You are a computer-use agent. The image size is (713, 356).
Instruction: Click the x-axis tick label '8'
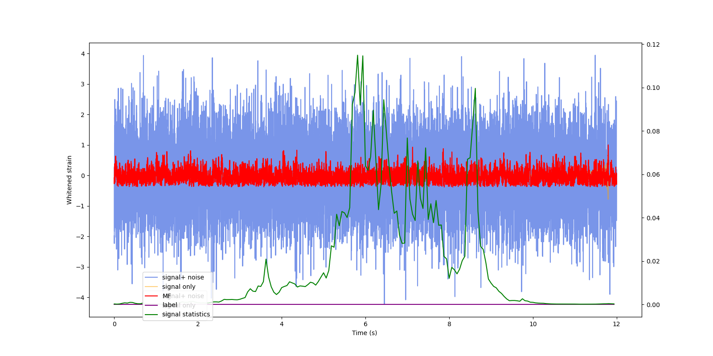tap(449, 324)
